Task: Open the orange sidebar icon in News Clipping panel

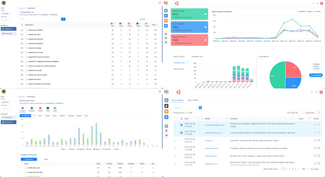Action: pos(166,111)
